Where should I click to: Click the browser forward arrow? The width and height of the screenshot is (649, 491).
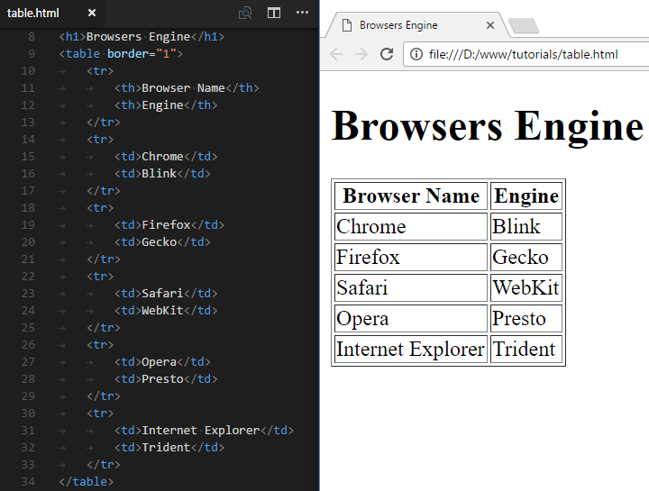(361, 54)
